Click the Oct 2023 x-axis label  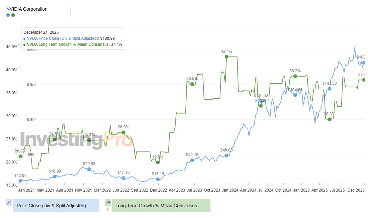[x=212, y=190]
